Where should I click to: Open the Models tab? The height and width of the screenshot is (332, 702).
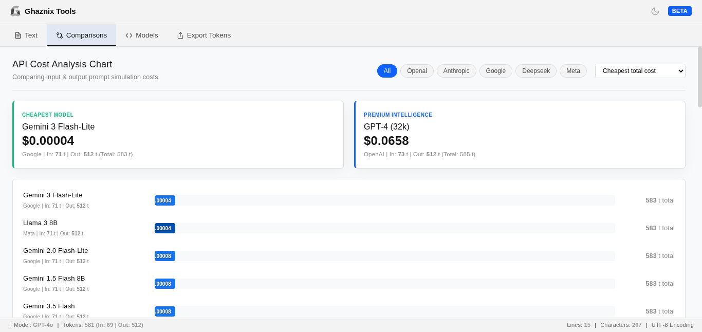click(142, 35)
